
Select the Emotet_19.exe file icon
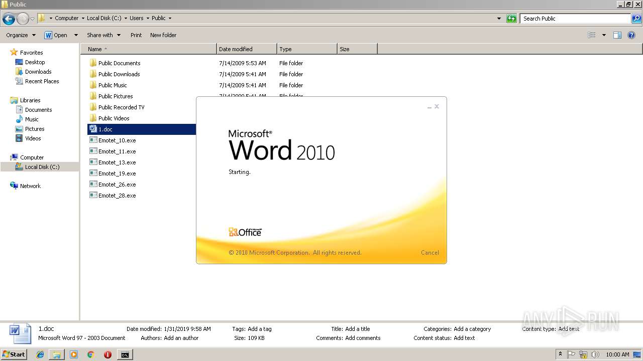[x=93, y=173]
